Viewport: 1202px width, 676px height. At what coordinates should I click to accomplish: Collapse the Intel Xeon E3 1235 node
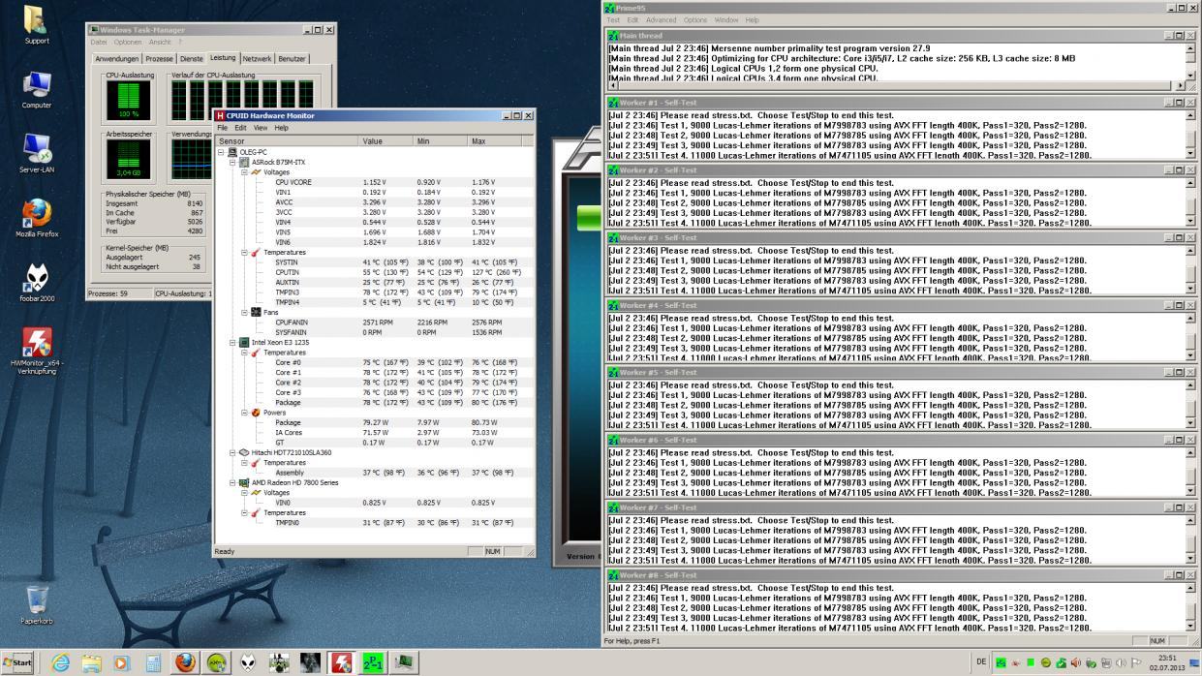point(233,342)
